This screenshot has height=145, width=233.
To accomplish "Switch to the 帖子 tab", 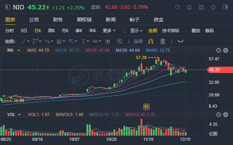I will [135, 20].
